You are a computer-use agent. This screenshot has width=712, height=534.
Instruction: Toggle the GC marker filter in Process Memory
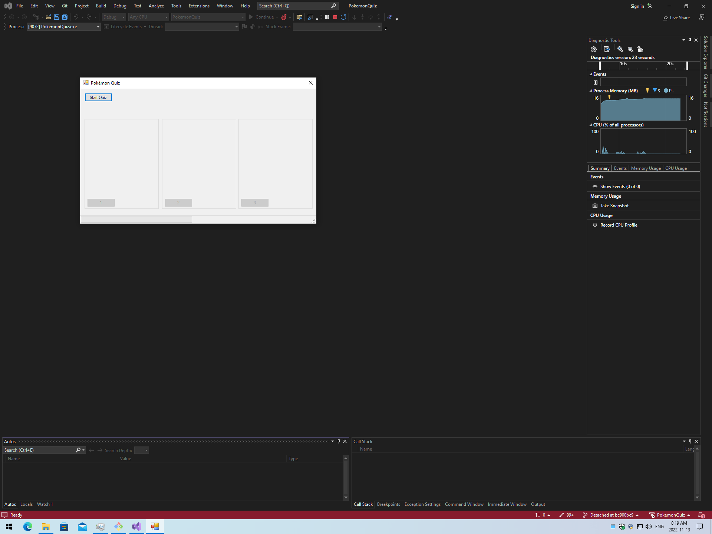[x=647, y=90]
